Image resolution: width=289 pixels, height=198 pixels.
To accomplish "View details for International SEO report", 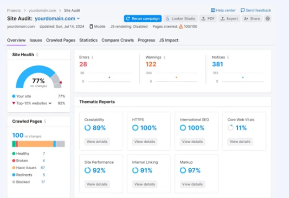I will click(x=192, y=142).
